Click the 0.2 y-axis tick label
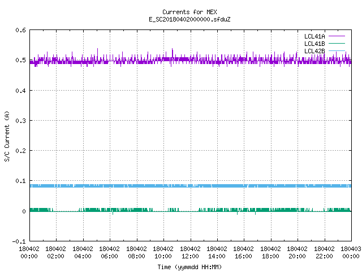 [x=20, y=151]
